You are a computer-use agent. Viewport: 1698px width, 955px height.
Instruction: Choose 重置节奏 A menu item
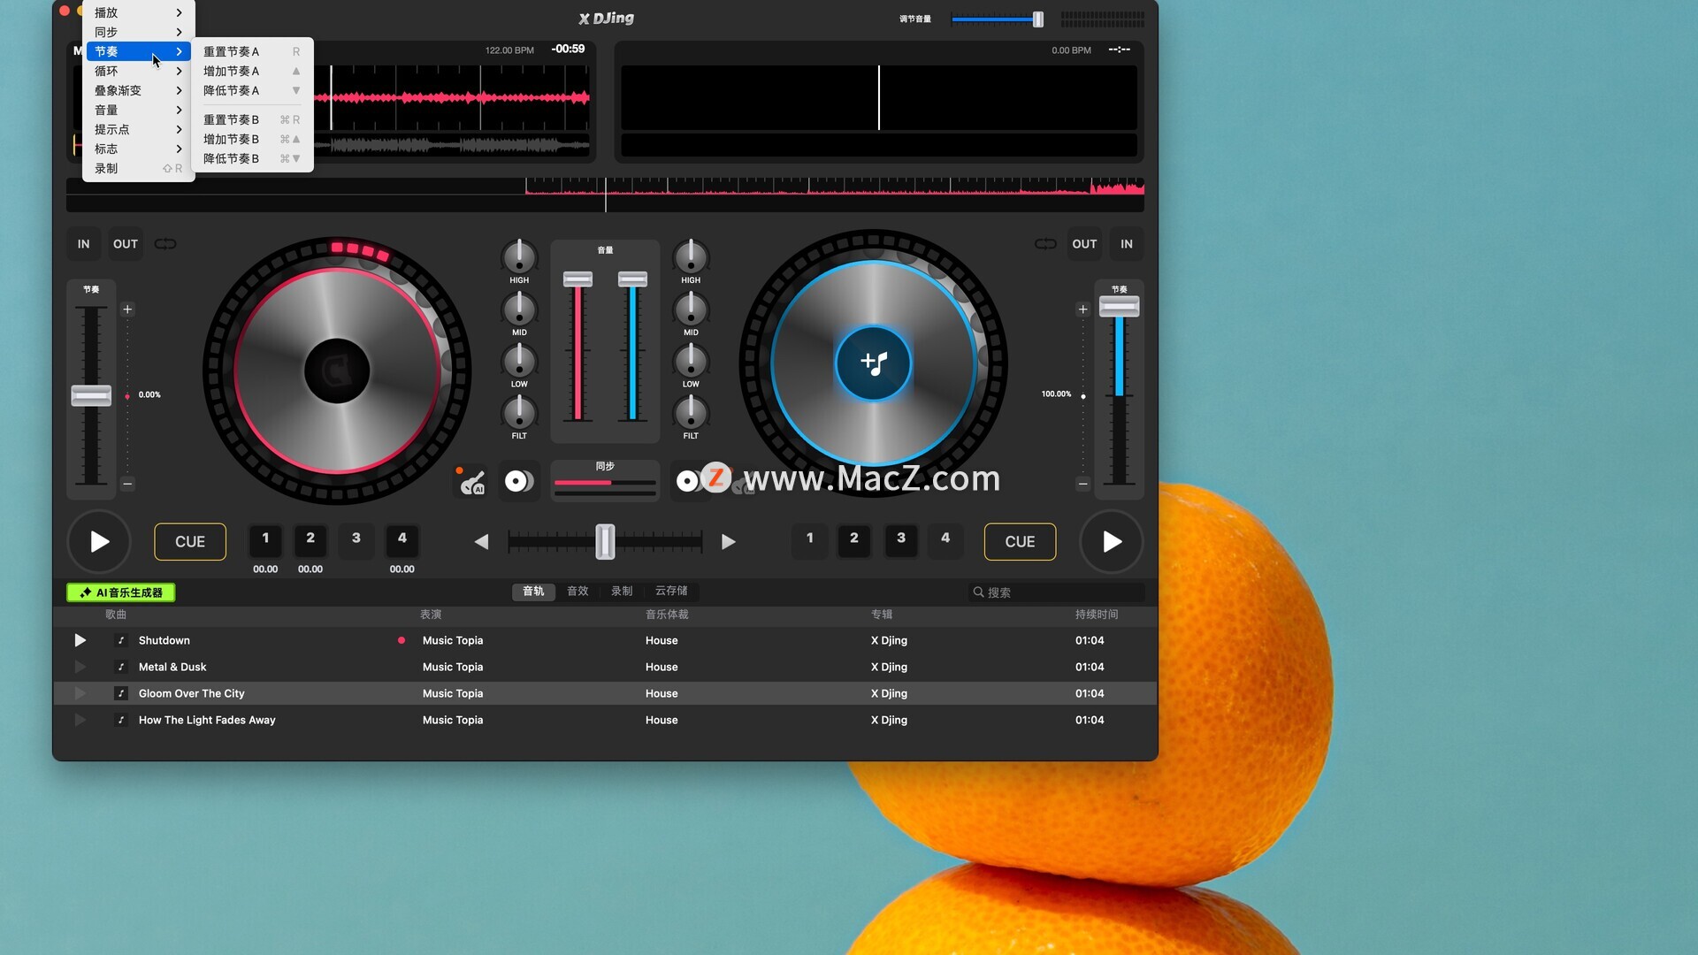coord(232,51)
